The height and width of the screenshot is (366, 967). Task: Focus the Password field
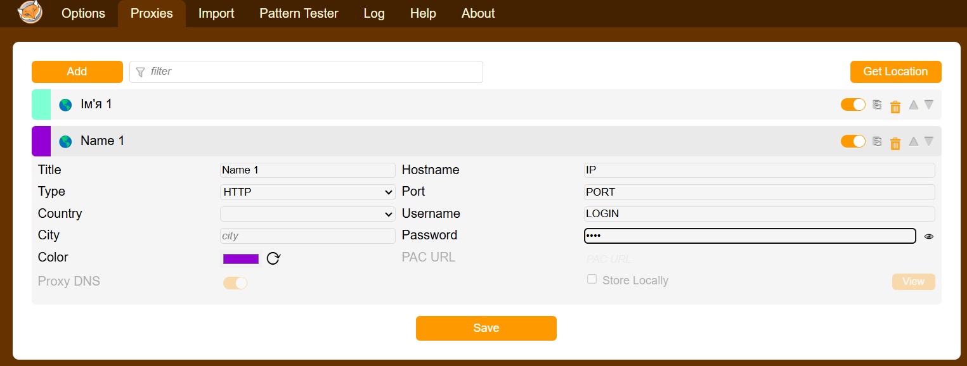750,236
